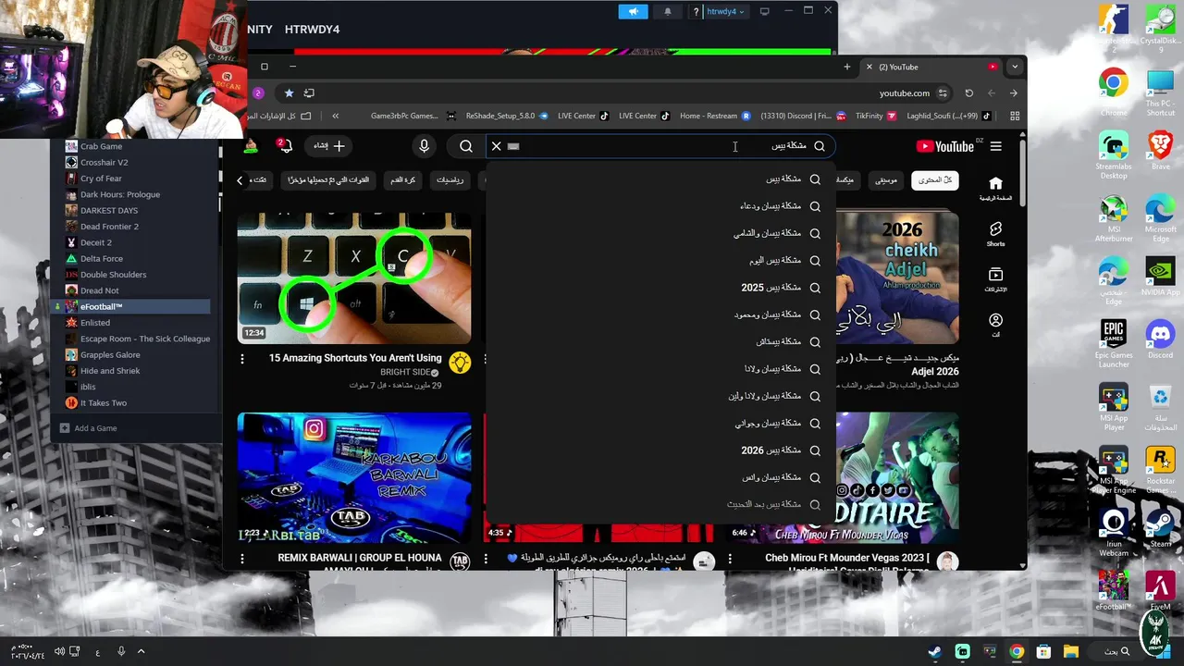Show more filter chips with left chevron
1184x666 pixels.
[240, 180]
